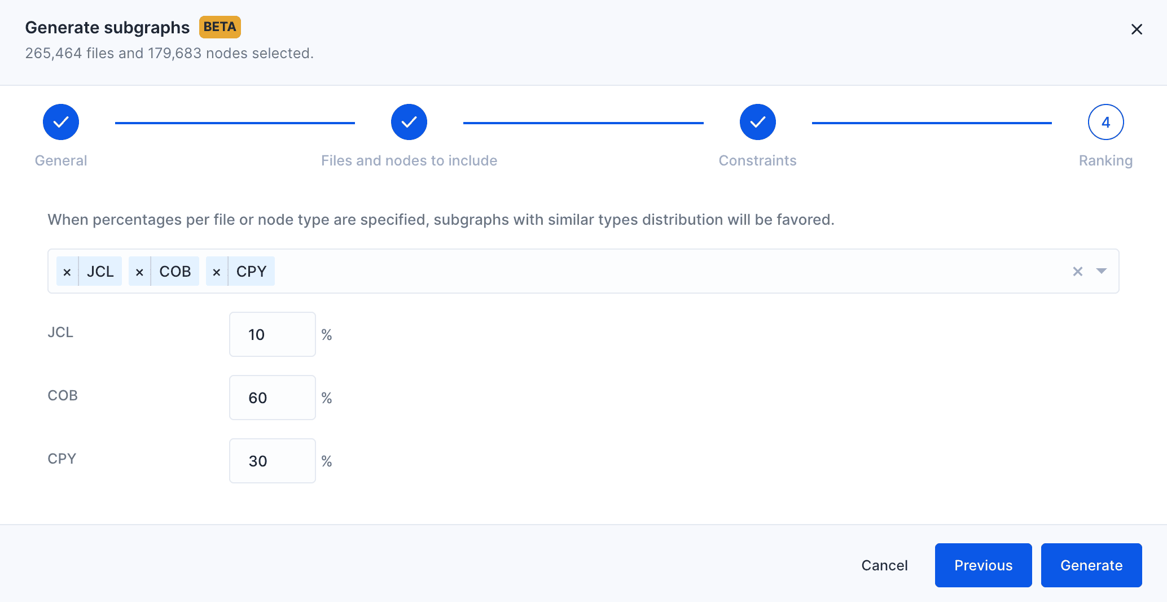Screen dimensions: 1167x602
Task: Click the COB row label
Action: click(x=63, y=395)
